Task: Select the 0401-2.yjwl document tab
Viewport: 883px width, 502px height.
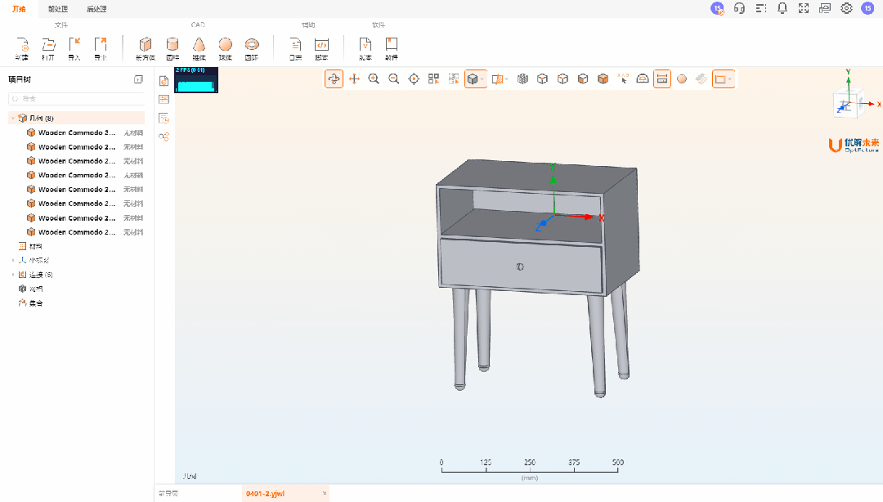Action: tap(265, 494)
